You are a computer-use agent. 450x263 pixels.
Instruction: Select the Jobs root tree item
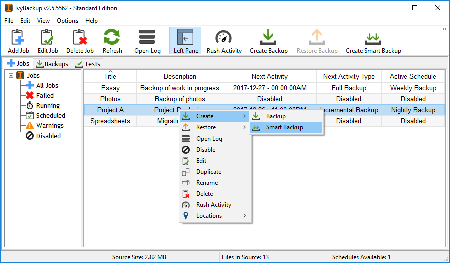tap(28, 76)
